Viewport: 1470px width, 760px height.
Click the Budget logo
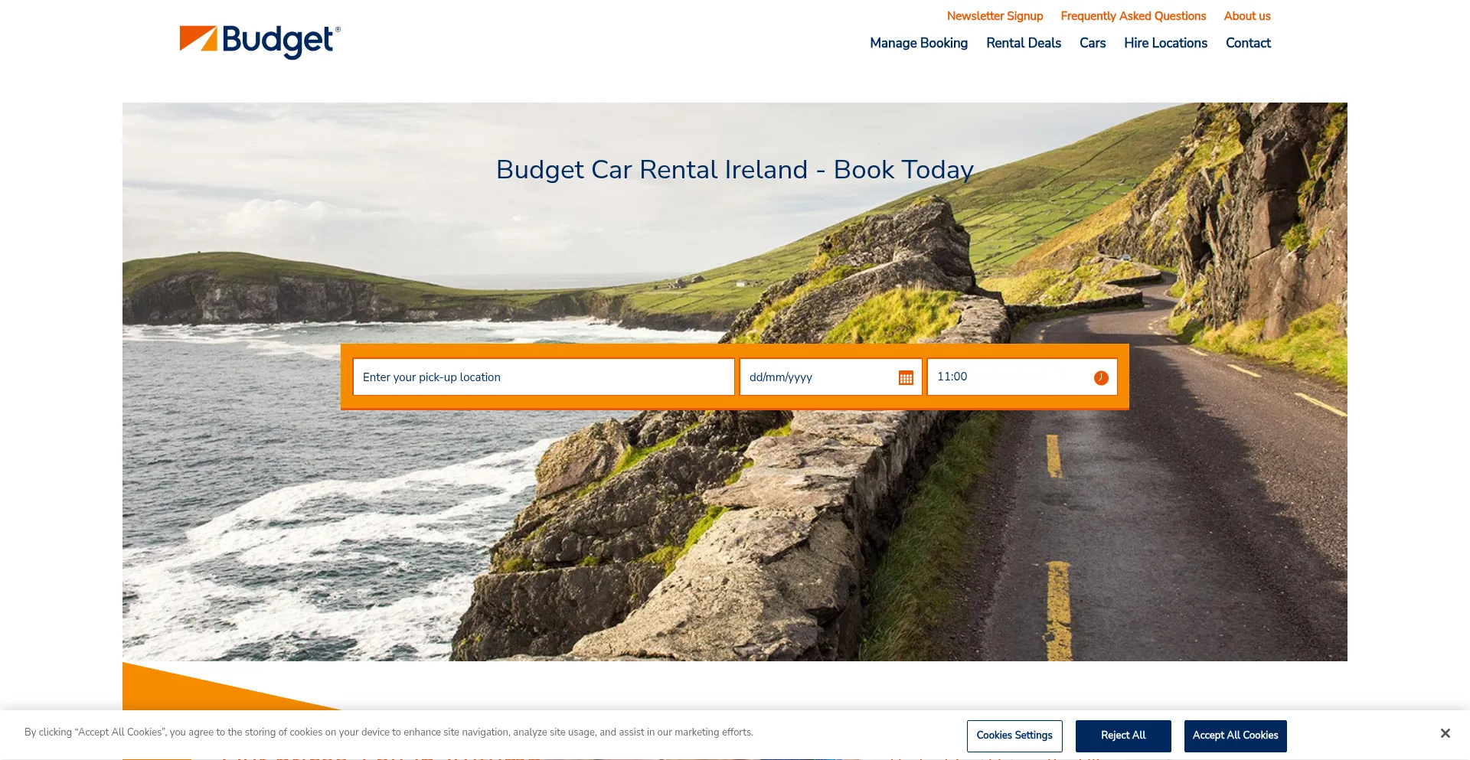(x=260, y=41)
